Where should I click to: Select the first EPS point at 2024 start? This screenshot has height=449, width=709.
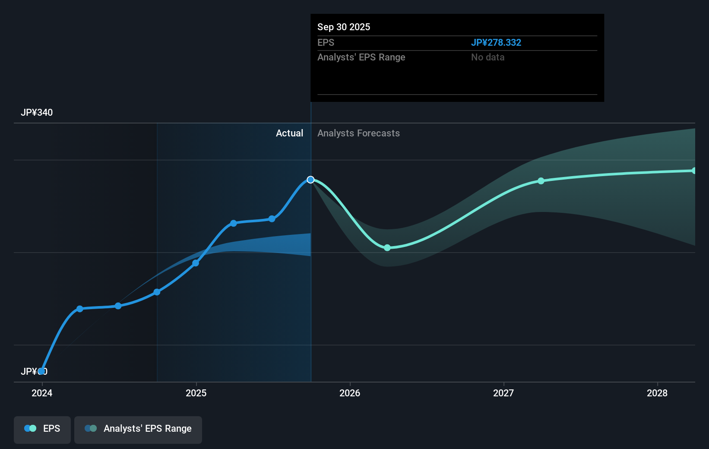(x=41, y=371)
